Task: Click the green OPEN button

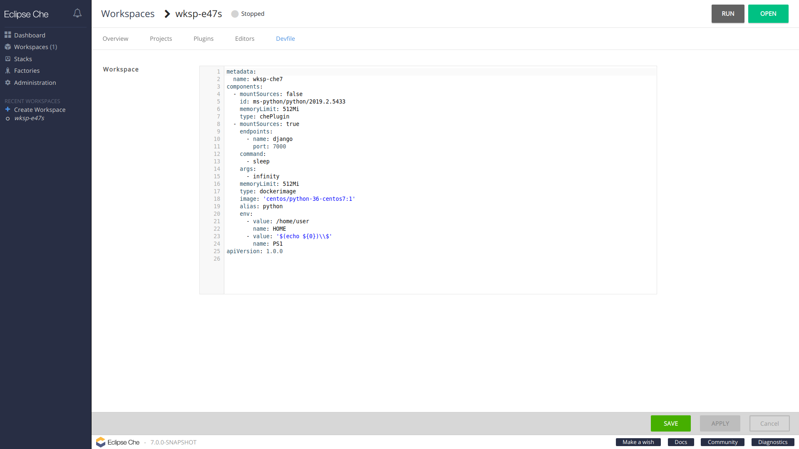Action: click(768, 14)
